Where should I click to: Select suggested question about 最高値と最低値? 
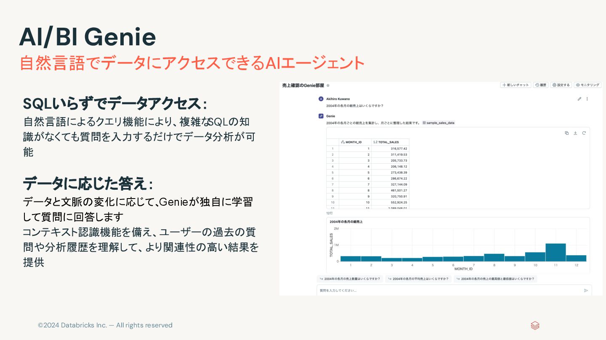click(x=495, y=279)
